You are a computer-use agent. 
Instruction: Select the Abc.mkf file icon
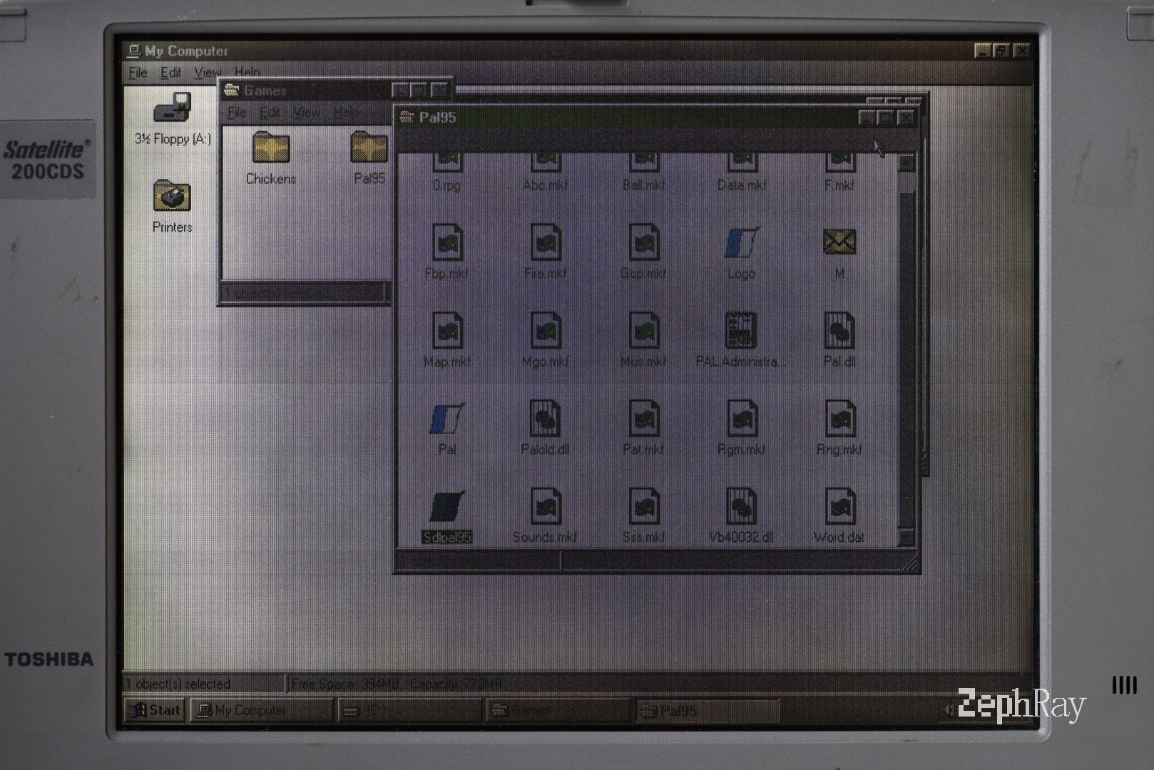pyautogui.click(x=545, y=161)
